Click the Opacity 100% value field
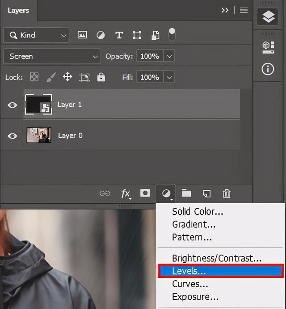The image size is (286, 309). 150,56
